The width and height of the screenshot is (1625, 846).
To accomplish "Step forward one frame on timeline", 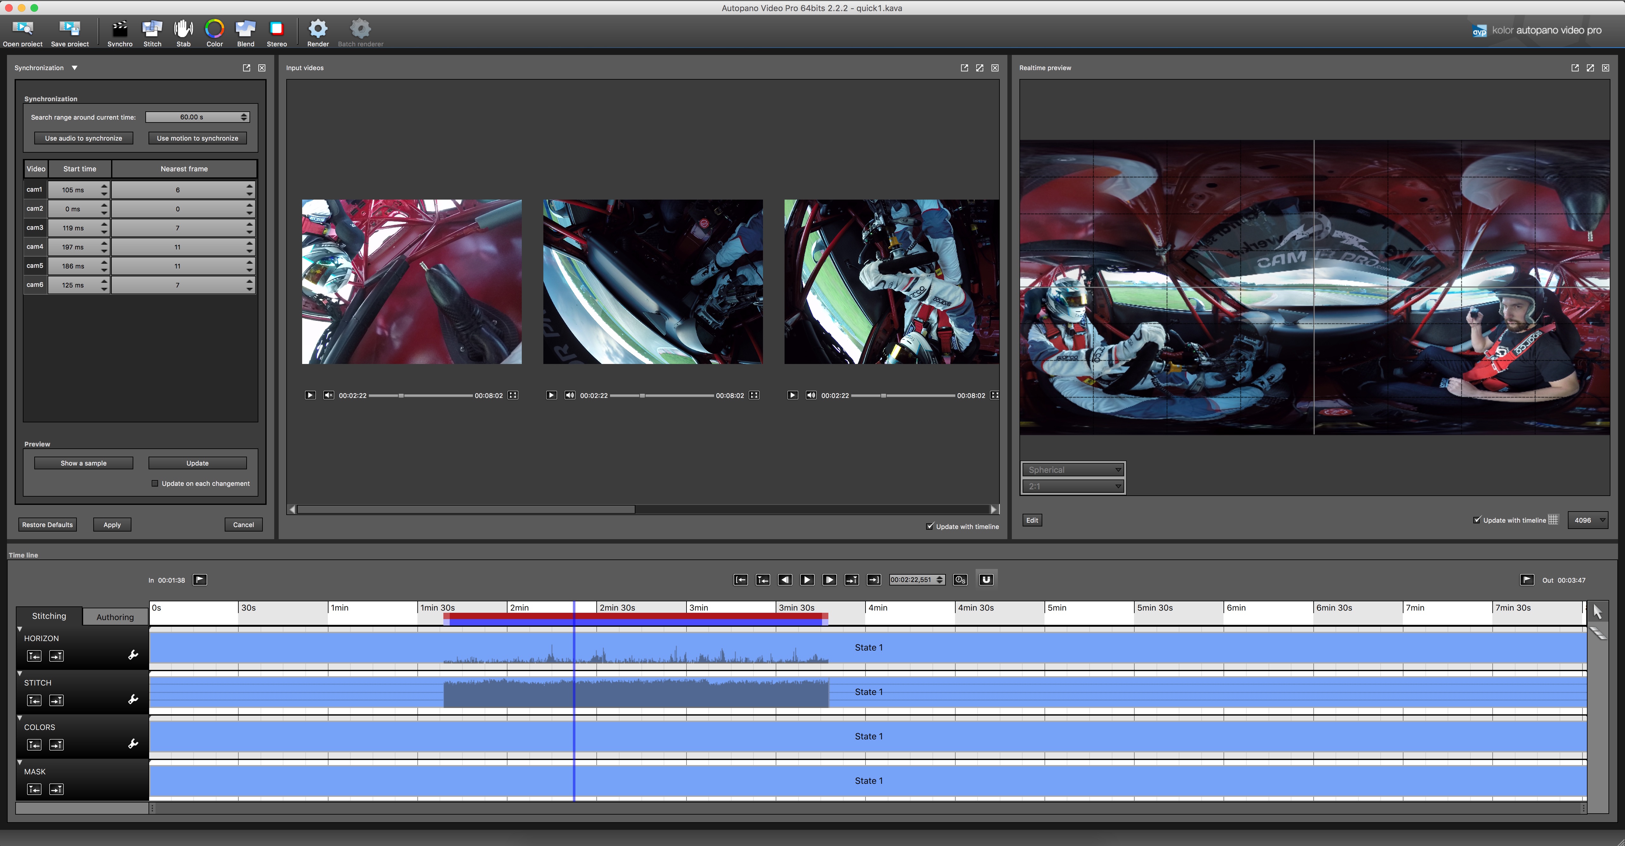I will point(830,580).
